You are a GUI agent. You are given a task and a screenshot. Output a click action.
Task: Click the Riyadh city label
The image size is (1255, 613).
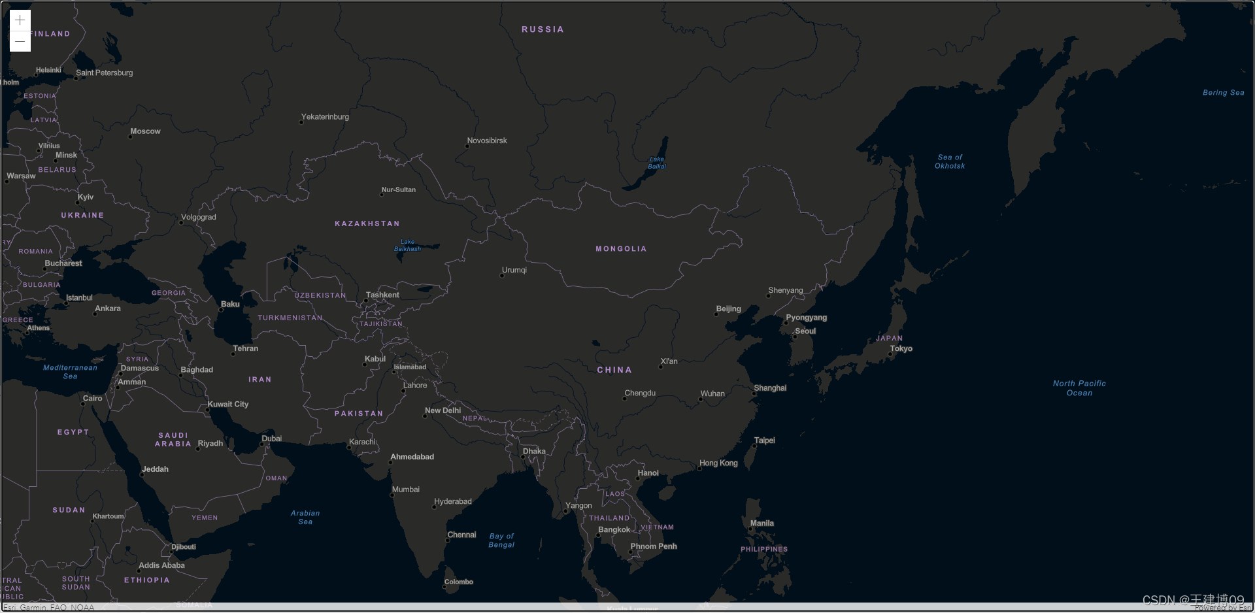[210, 444]
